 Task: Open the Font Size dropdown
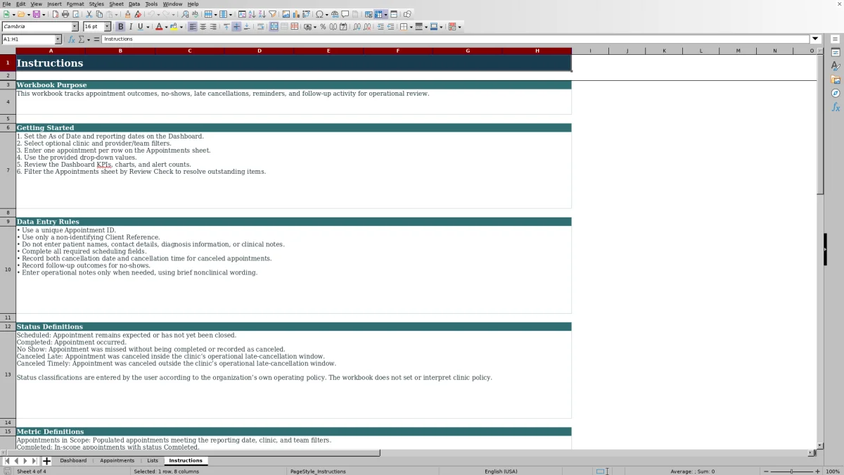pyautogui.click(x=107, y=27)
